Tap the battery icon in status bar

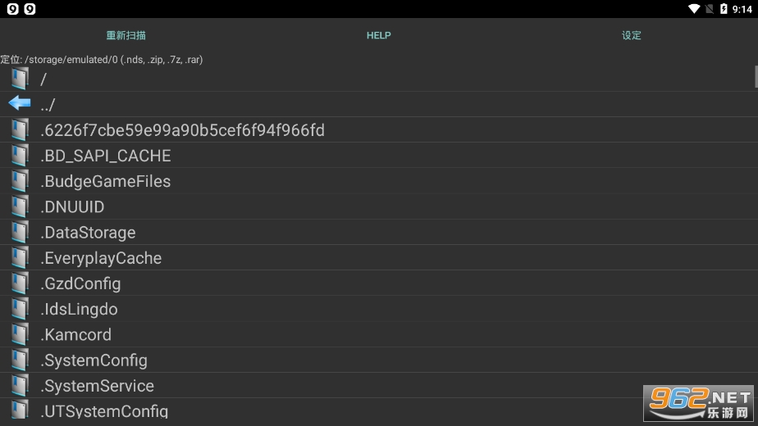point(723,9)
